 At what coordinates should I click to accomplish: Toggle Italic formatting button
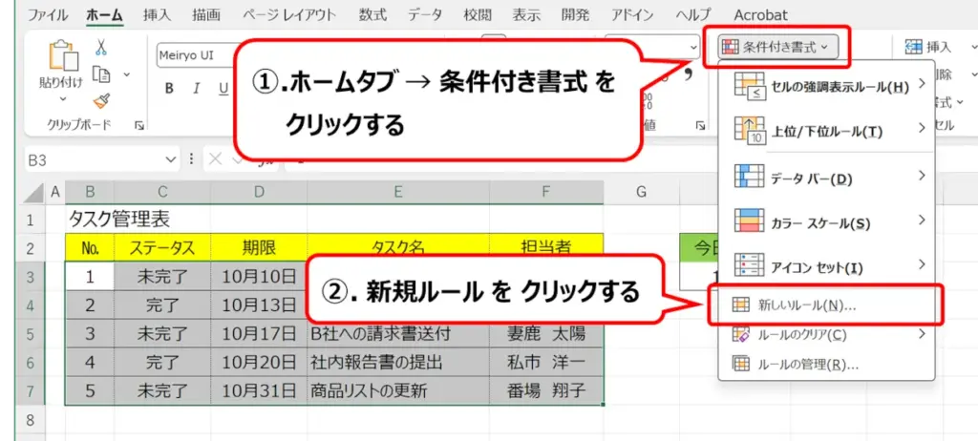pyautogui.click(x=197, y=89)
